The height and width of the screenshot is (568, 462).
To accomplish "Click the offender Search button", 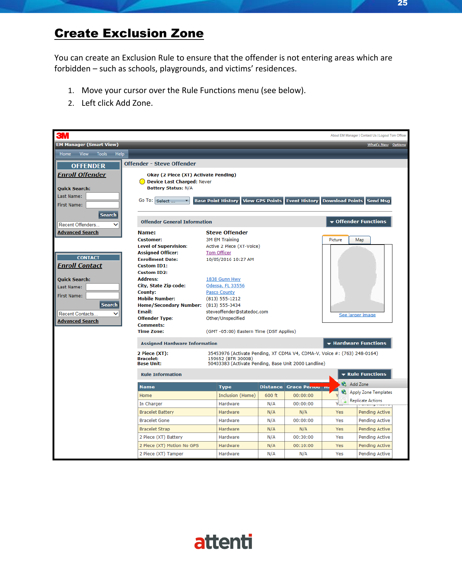I will click(x=108, y=215).
